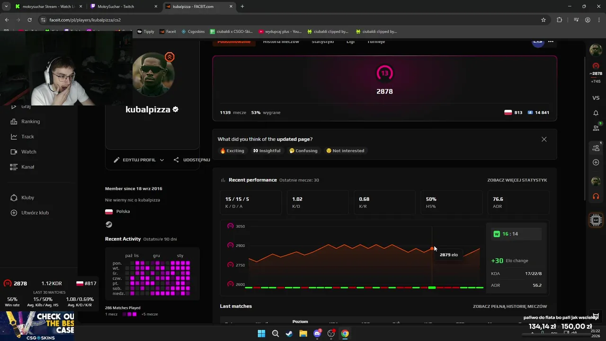
Task: Open Chrome extensions puzzle icon
Action: (560, 20)
